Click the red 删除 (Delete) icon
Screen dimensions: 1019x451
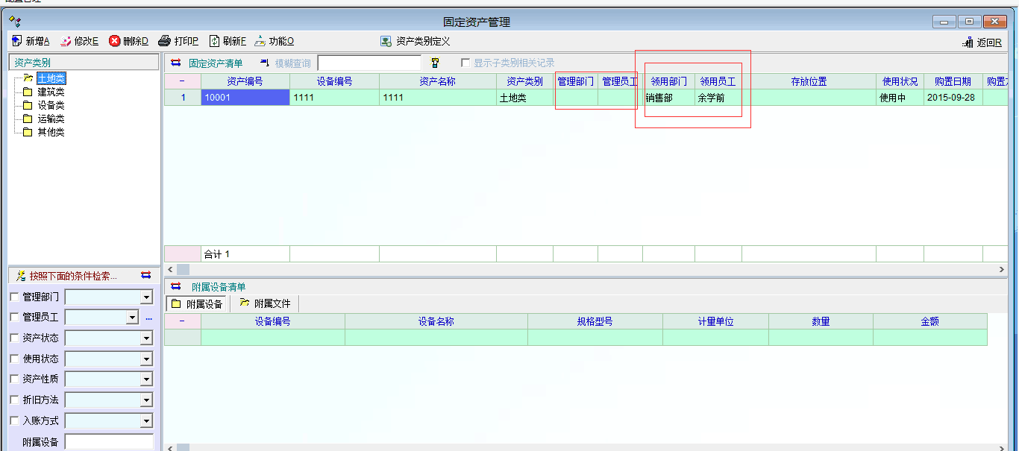[x=114, y=41]
